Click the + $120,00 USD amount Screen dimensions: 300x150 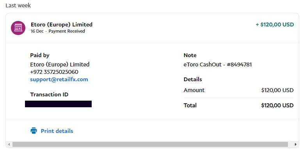(x=275, y=24)
